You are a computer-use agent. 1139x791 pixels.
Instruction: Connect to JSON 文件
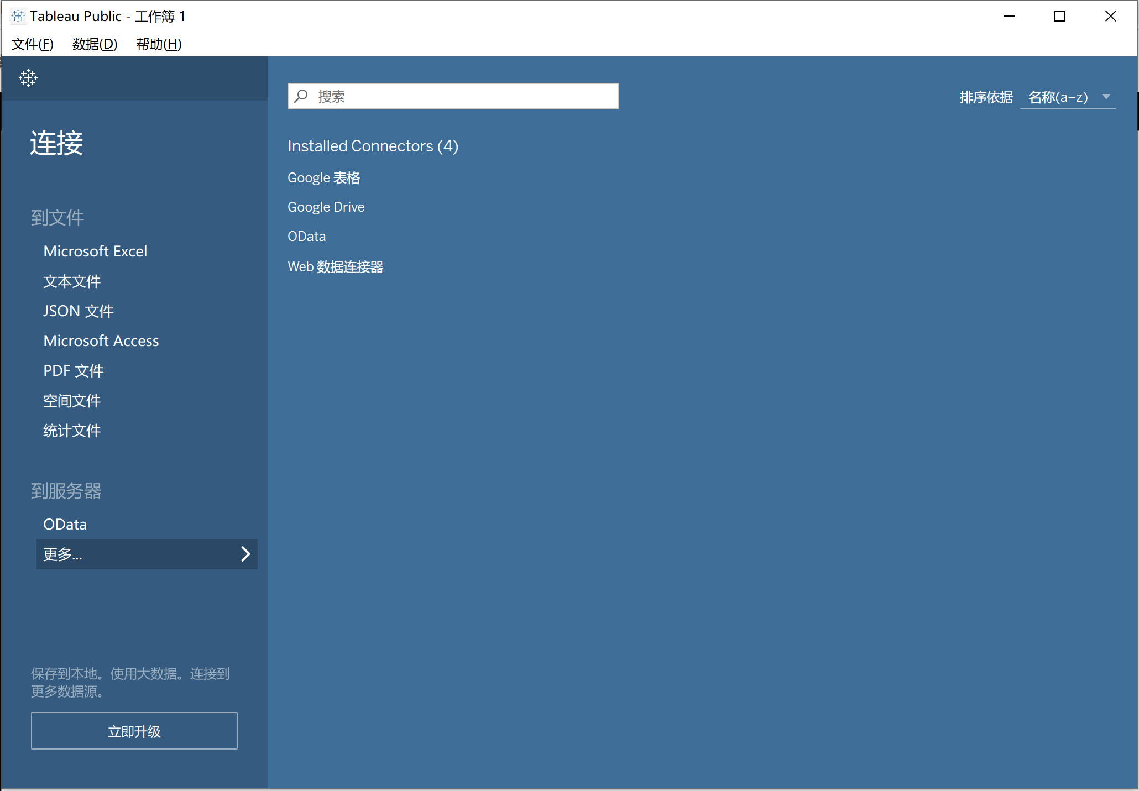pyautogui.click(x=78, y=311)
